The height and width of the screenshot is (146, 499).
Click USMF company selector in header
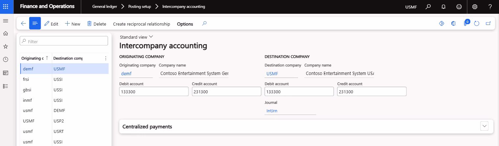pos(411,7)
